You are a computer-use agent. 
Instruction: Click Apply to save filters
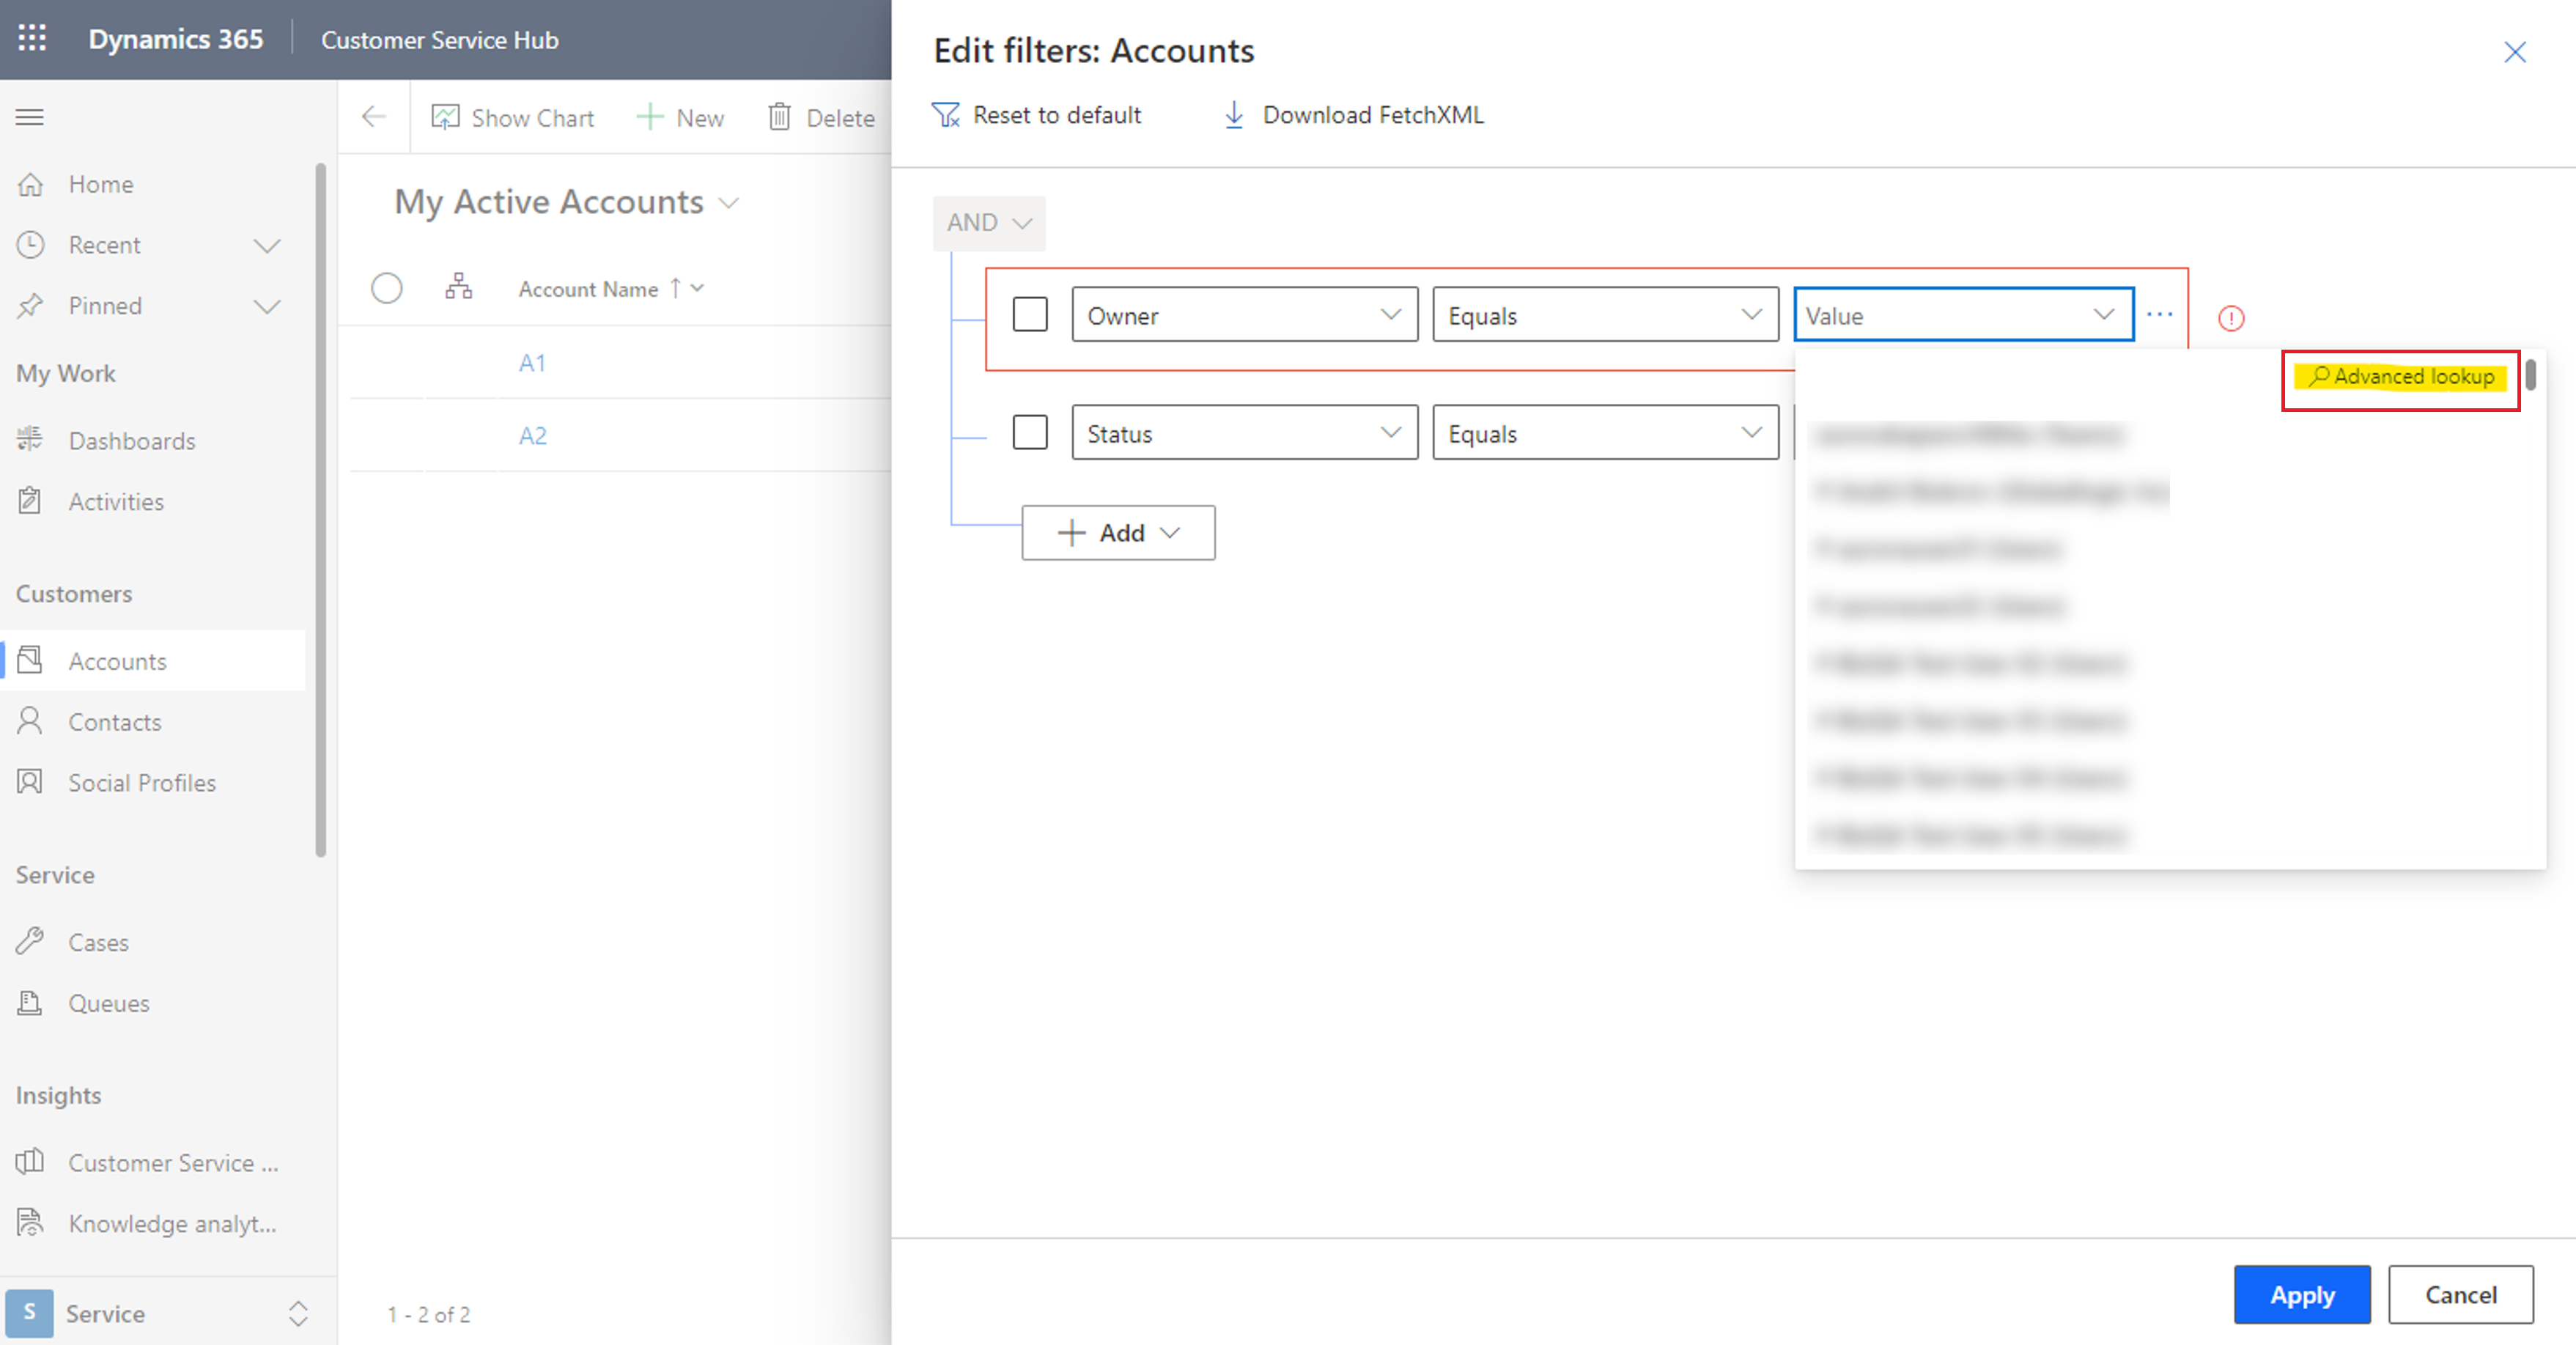point(2302,1294)
